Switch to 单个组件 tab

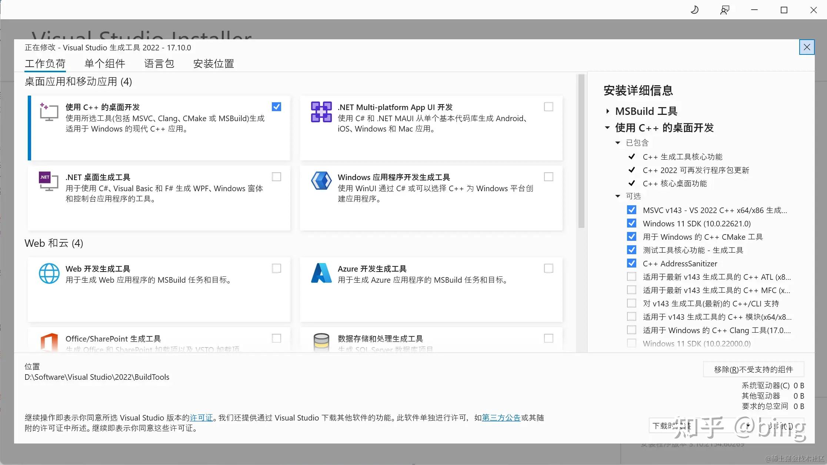[105, 64]
